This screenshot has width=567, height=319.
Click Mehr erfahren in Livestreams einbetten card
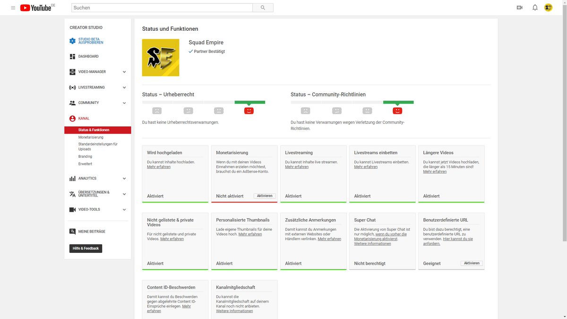click(366, 167)
